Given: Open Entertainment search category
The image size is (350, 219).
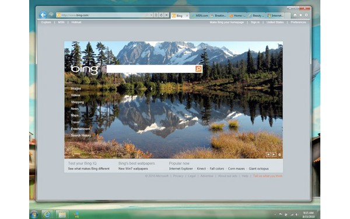Looking at the screenshot, I should tap(80, 129).
